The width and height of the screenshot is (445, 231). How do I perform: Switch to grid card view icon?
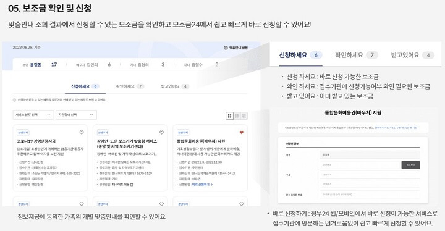(229, 115)
